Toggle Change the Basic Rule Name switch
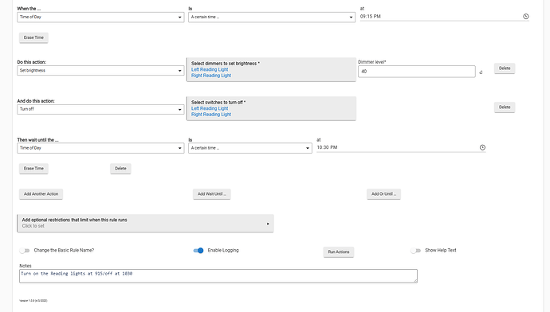 pos(25,251)
